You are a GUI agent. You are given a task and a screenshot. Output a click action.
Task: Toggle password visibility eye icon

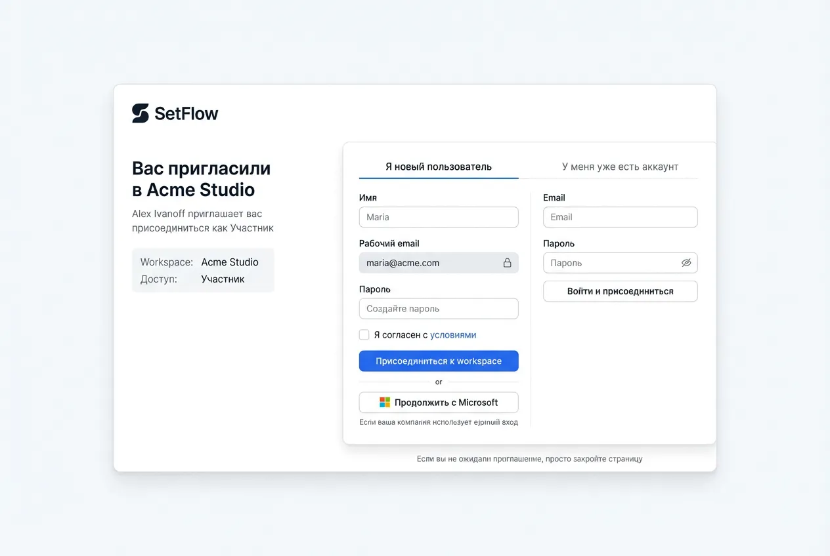point(686,263)
